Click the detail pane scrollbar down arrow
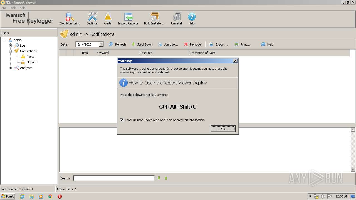This screenshot has width=356, height=200. click(x=353, y=170)
